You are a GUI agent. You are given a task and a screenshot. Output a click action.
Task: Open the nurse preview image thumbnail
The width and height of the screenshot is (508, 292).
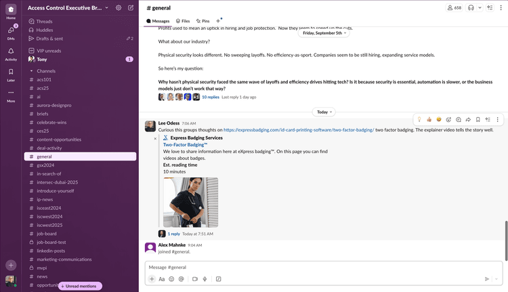click(190, 202)
